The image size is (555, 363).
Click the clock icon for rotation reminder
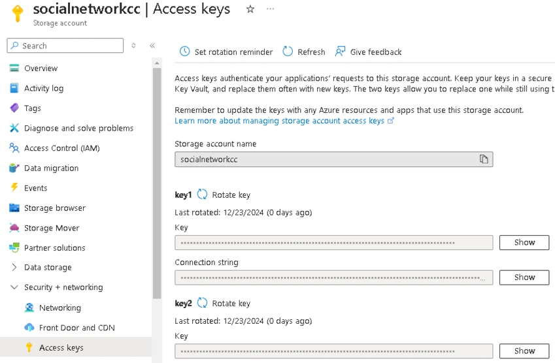184,52
